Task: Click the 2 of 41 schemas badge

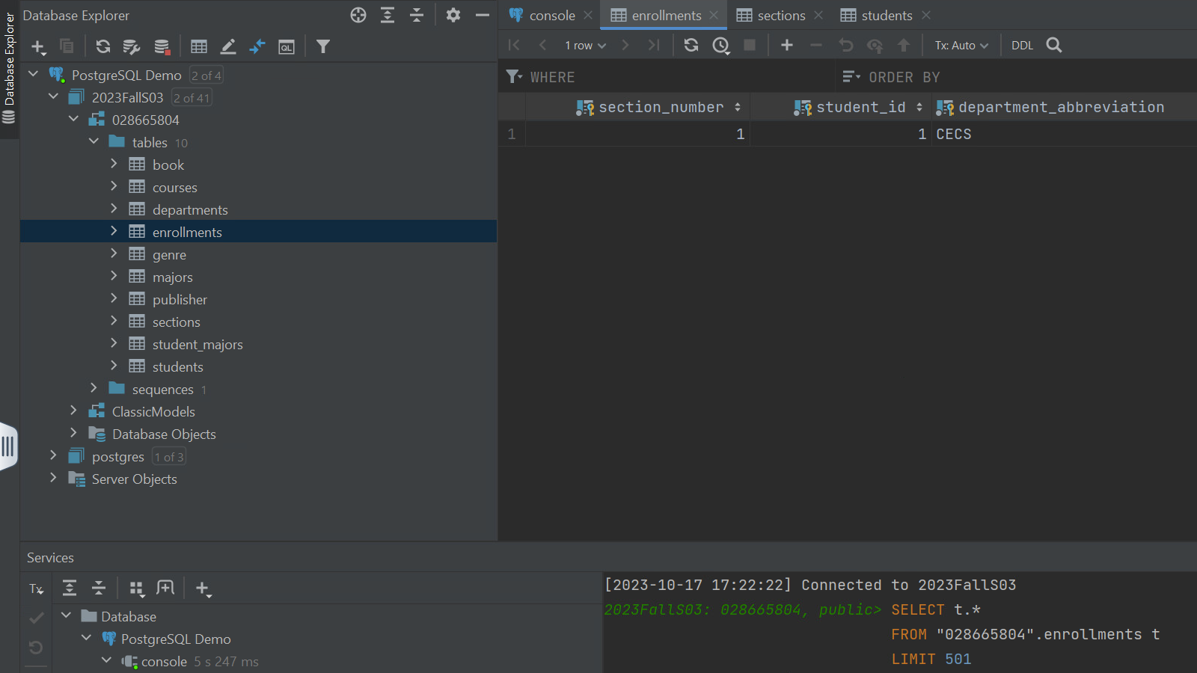Action: click(192, 98)
